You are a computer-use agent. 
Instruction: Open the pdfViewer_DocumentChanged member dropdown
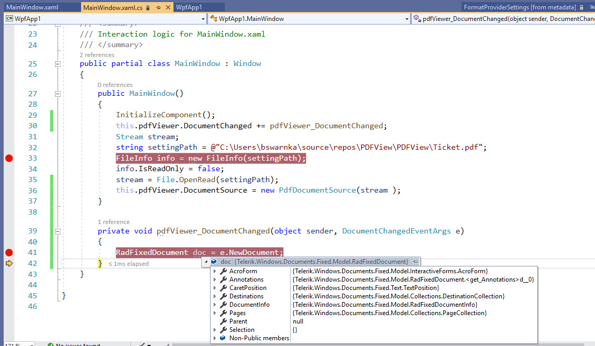[503, 19]
